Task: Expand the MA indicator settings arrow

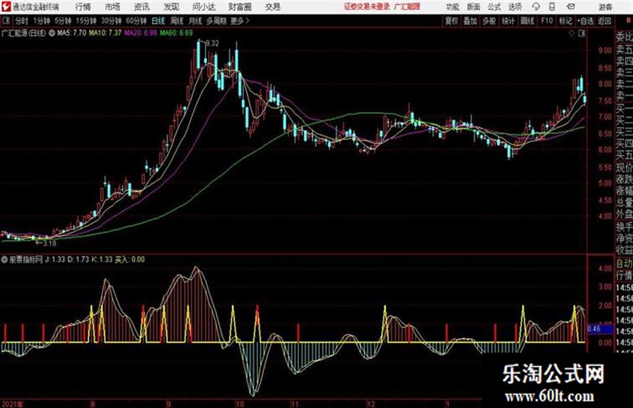Action: coord(52,33)
